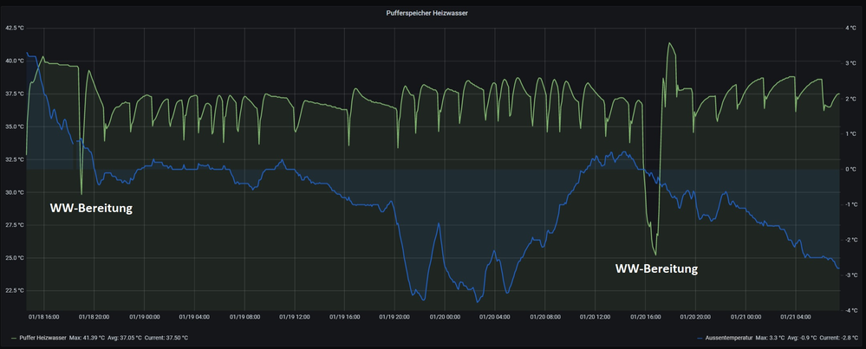Viewport: 866px width, 349px height.
Task: Select the right WW-Bereitung annotation text
Action: (x=656, y=268)
